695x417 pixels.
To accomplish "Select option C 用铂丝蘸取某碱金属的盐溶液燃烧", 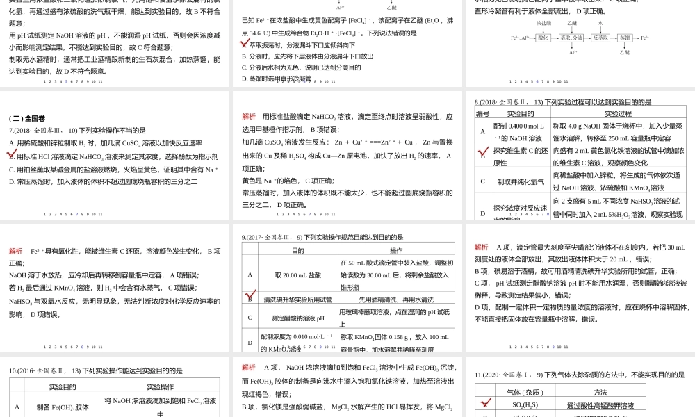I will pyautogui.click(x=113, y=170).
